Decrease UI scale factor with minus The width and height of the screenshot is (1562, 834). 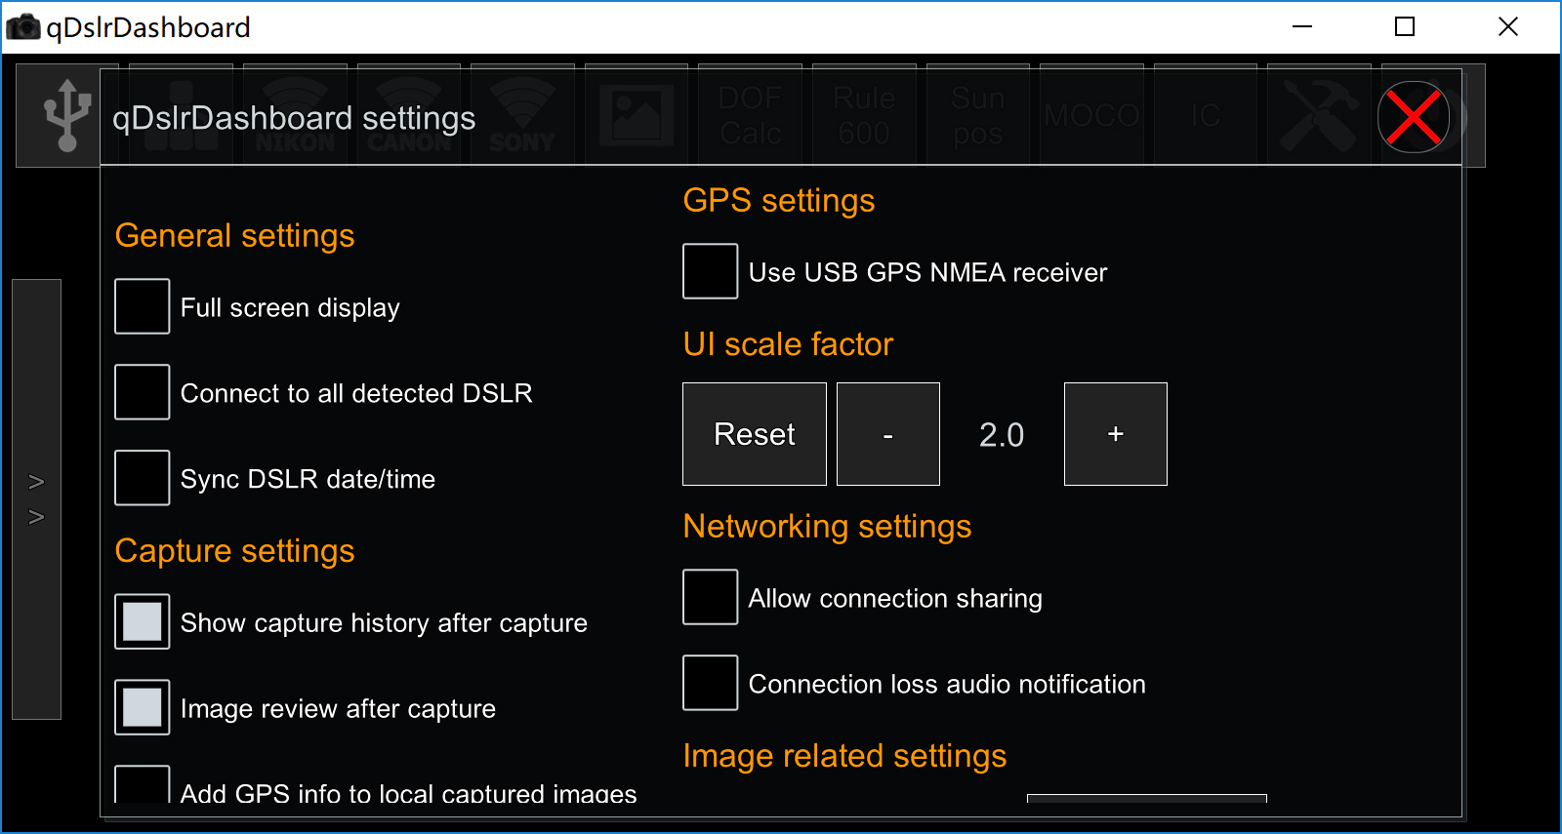tap(887, 434)
